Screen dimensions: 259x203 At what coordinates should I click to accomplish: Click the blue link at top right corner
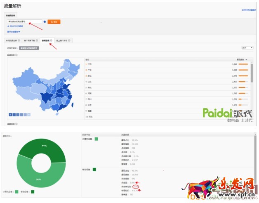[x=249, y=9]
